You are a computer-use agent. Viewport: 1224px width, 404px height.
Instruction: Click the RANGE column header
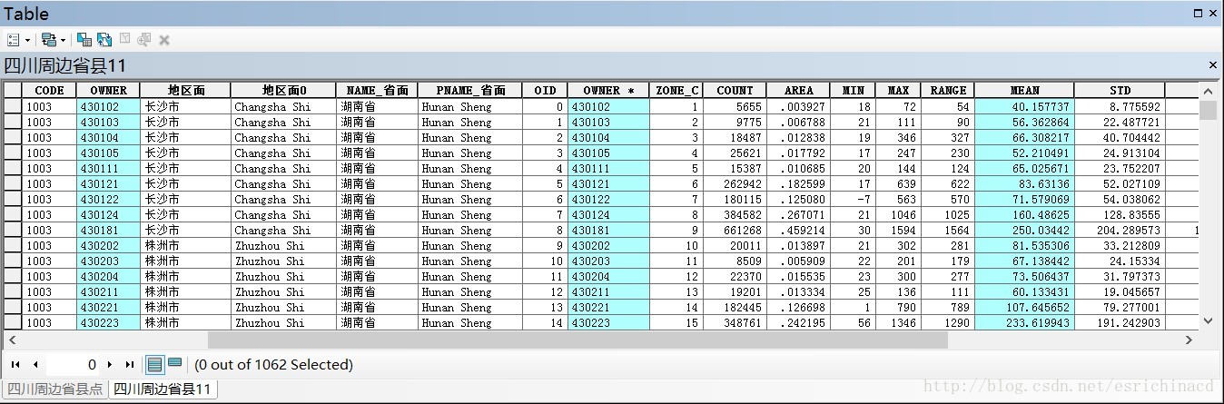(x=947, y=91)
